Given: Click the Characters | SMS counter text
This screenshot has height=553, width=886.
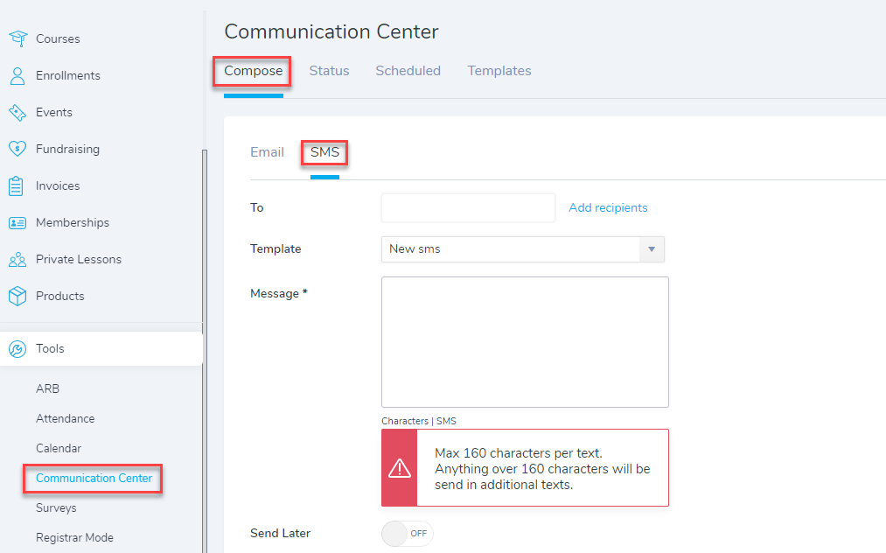Looking at the screenshot, I should tap(419, 421).
